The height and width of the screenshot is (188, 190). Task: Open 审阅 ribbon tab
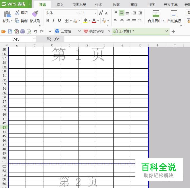pos(134,5)
